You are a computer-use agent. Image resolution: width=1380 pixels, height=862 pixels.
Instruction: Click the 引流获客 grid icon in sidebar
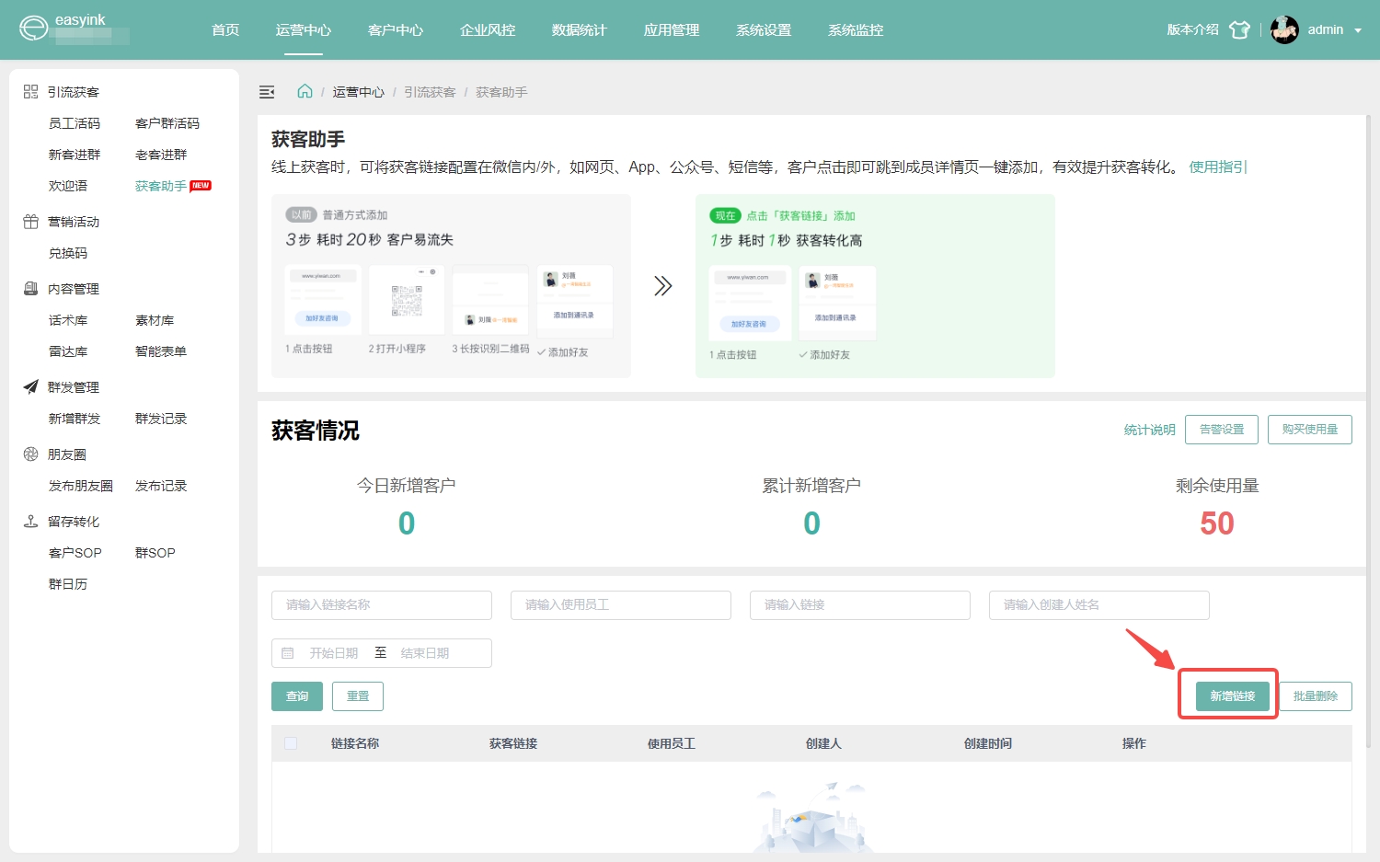[30, 92]
